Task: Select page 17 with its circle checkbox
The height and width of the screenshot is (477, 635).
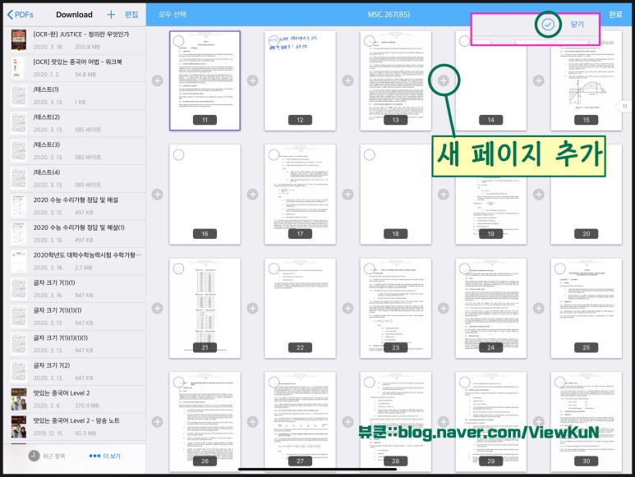Action: 274,155
